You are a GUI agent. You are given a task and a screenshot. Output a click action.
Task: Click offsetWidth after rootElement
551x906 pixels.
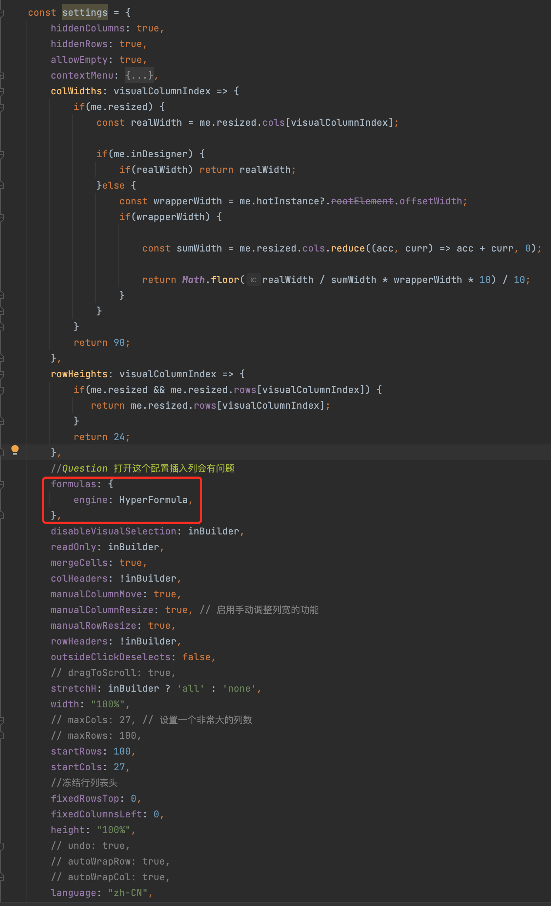(431, 201)
